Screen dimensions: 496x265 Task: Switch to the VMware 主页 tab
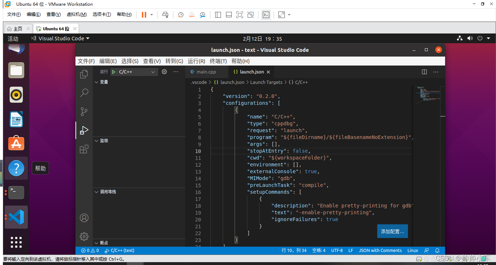tap(18, 29)
